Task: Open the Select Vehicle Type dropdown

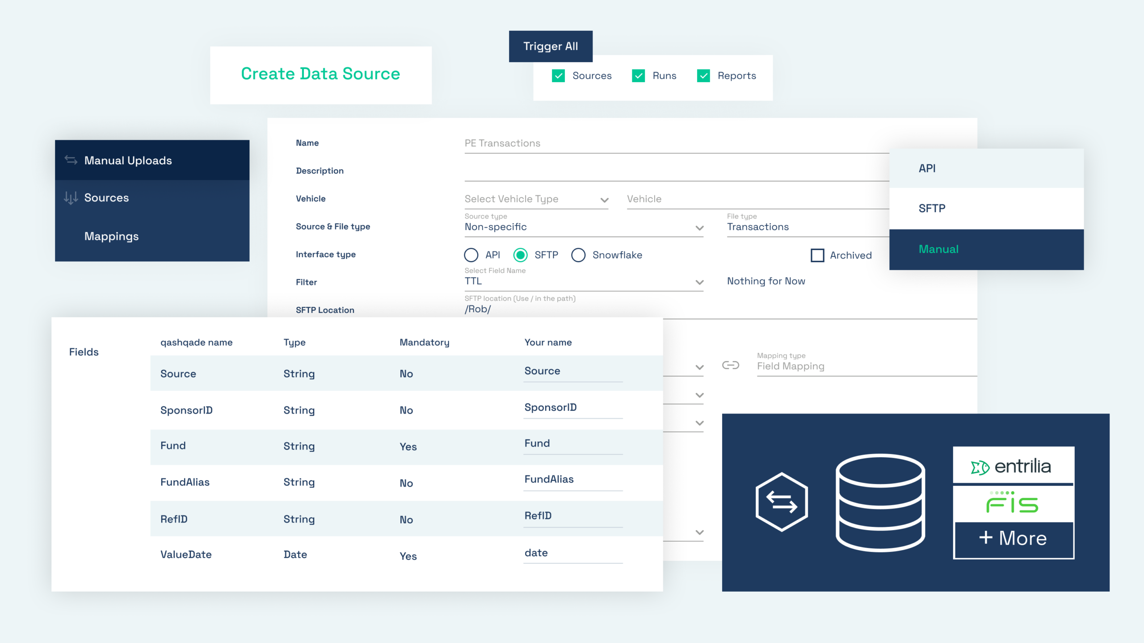Action: pos(536,199)
